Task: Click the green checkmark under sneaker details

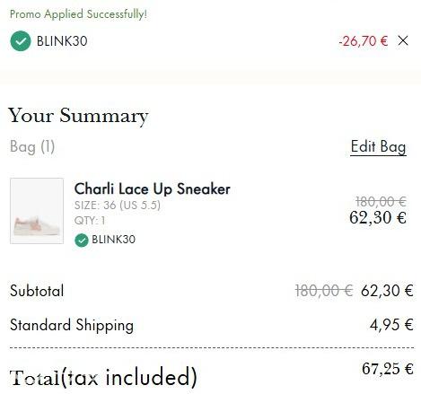Action: click(82, 241)
